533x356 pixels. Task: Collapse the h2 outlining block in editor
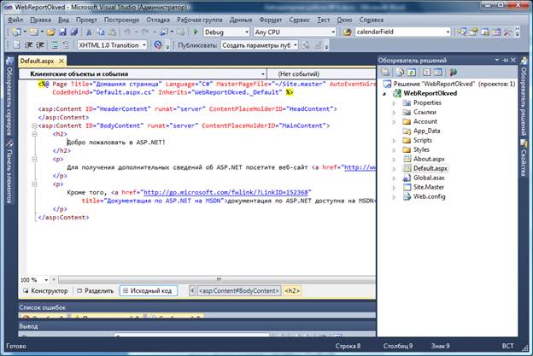[x=34, y=134]
